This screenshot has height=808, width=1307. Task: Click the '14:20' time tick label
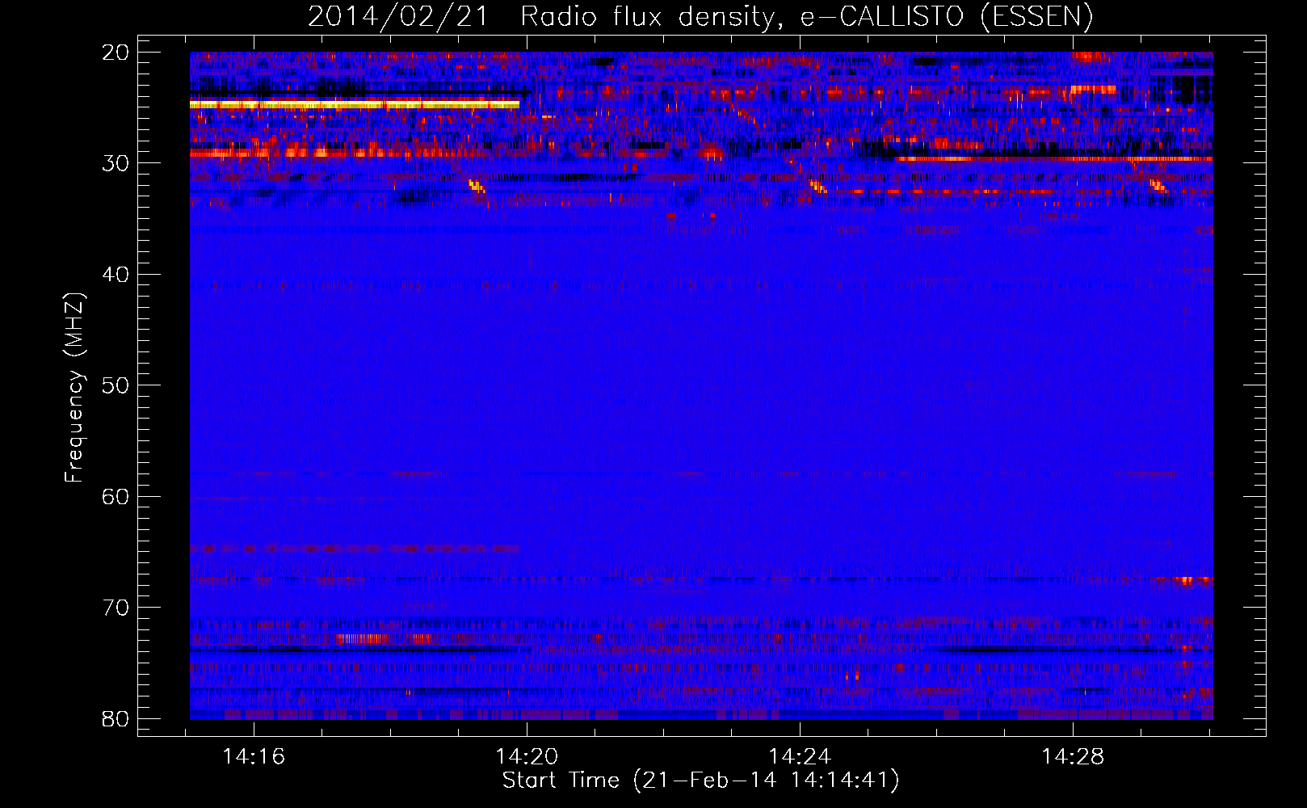(x=527, y=757)
